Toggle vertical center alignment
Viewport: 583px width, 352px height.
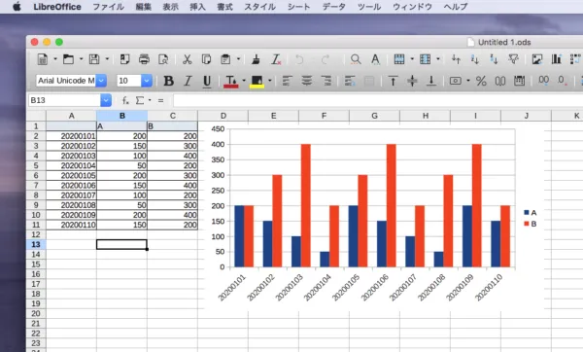point(412,81)
